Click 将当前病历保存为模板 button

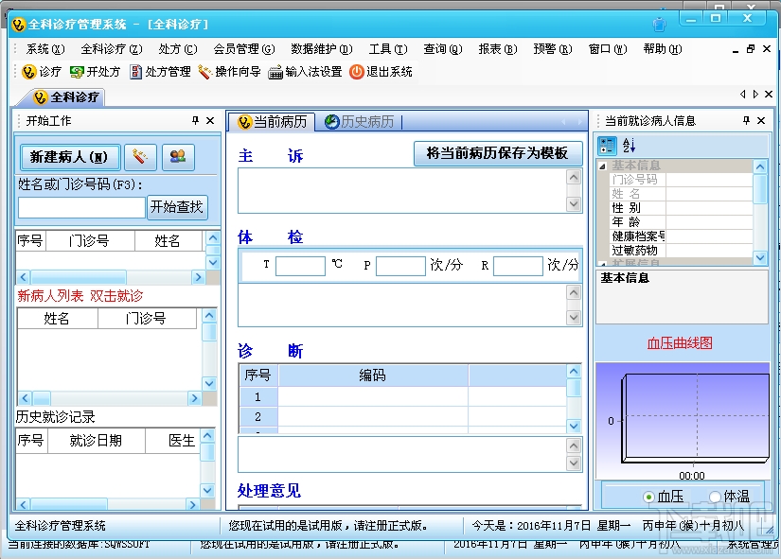click(498, 153)
